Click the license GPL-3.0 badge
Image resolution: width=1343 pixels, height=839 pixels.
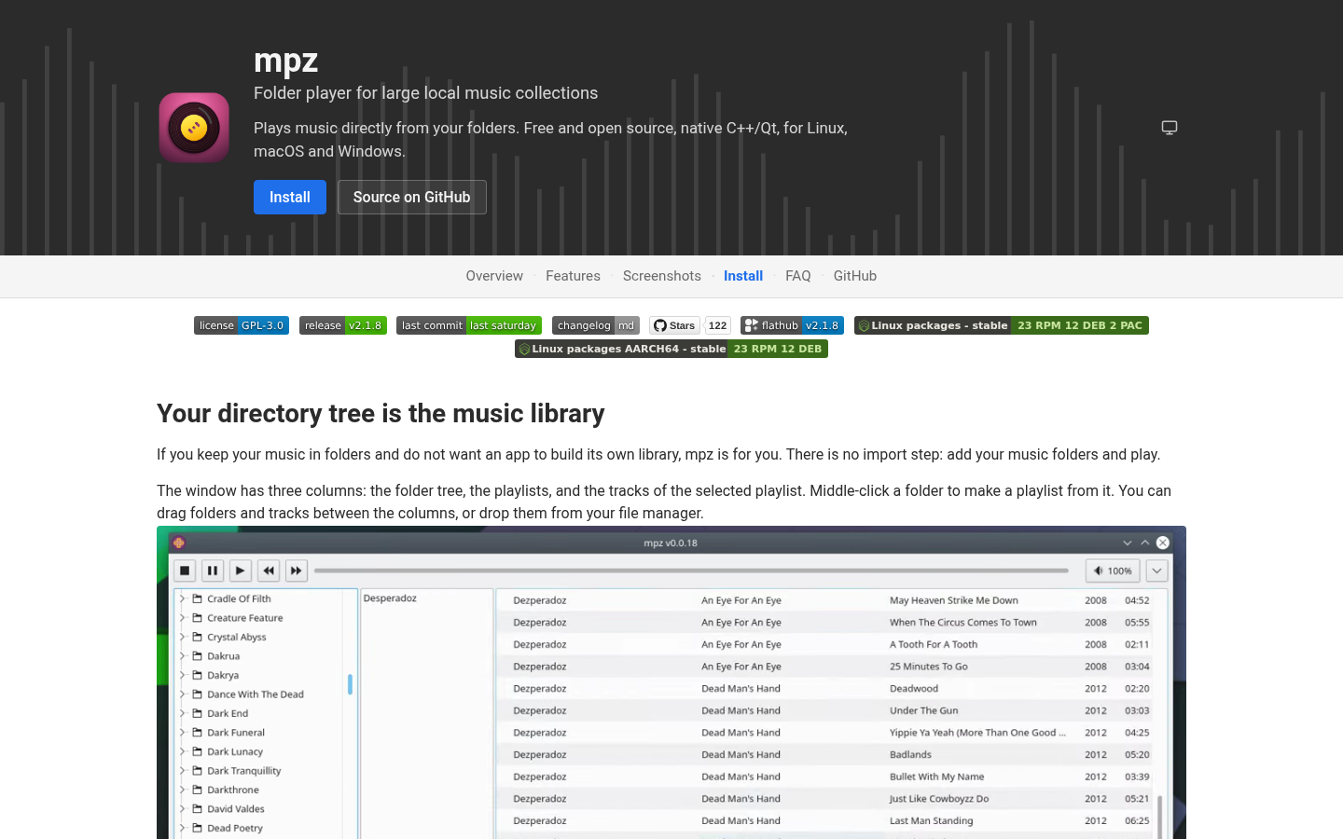point(242,325)
